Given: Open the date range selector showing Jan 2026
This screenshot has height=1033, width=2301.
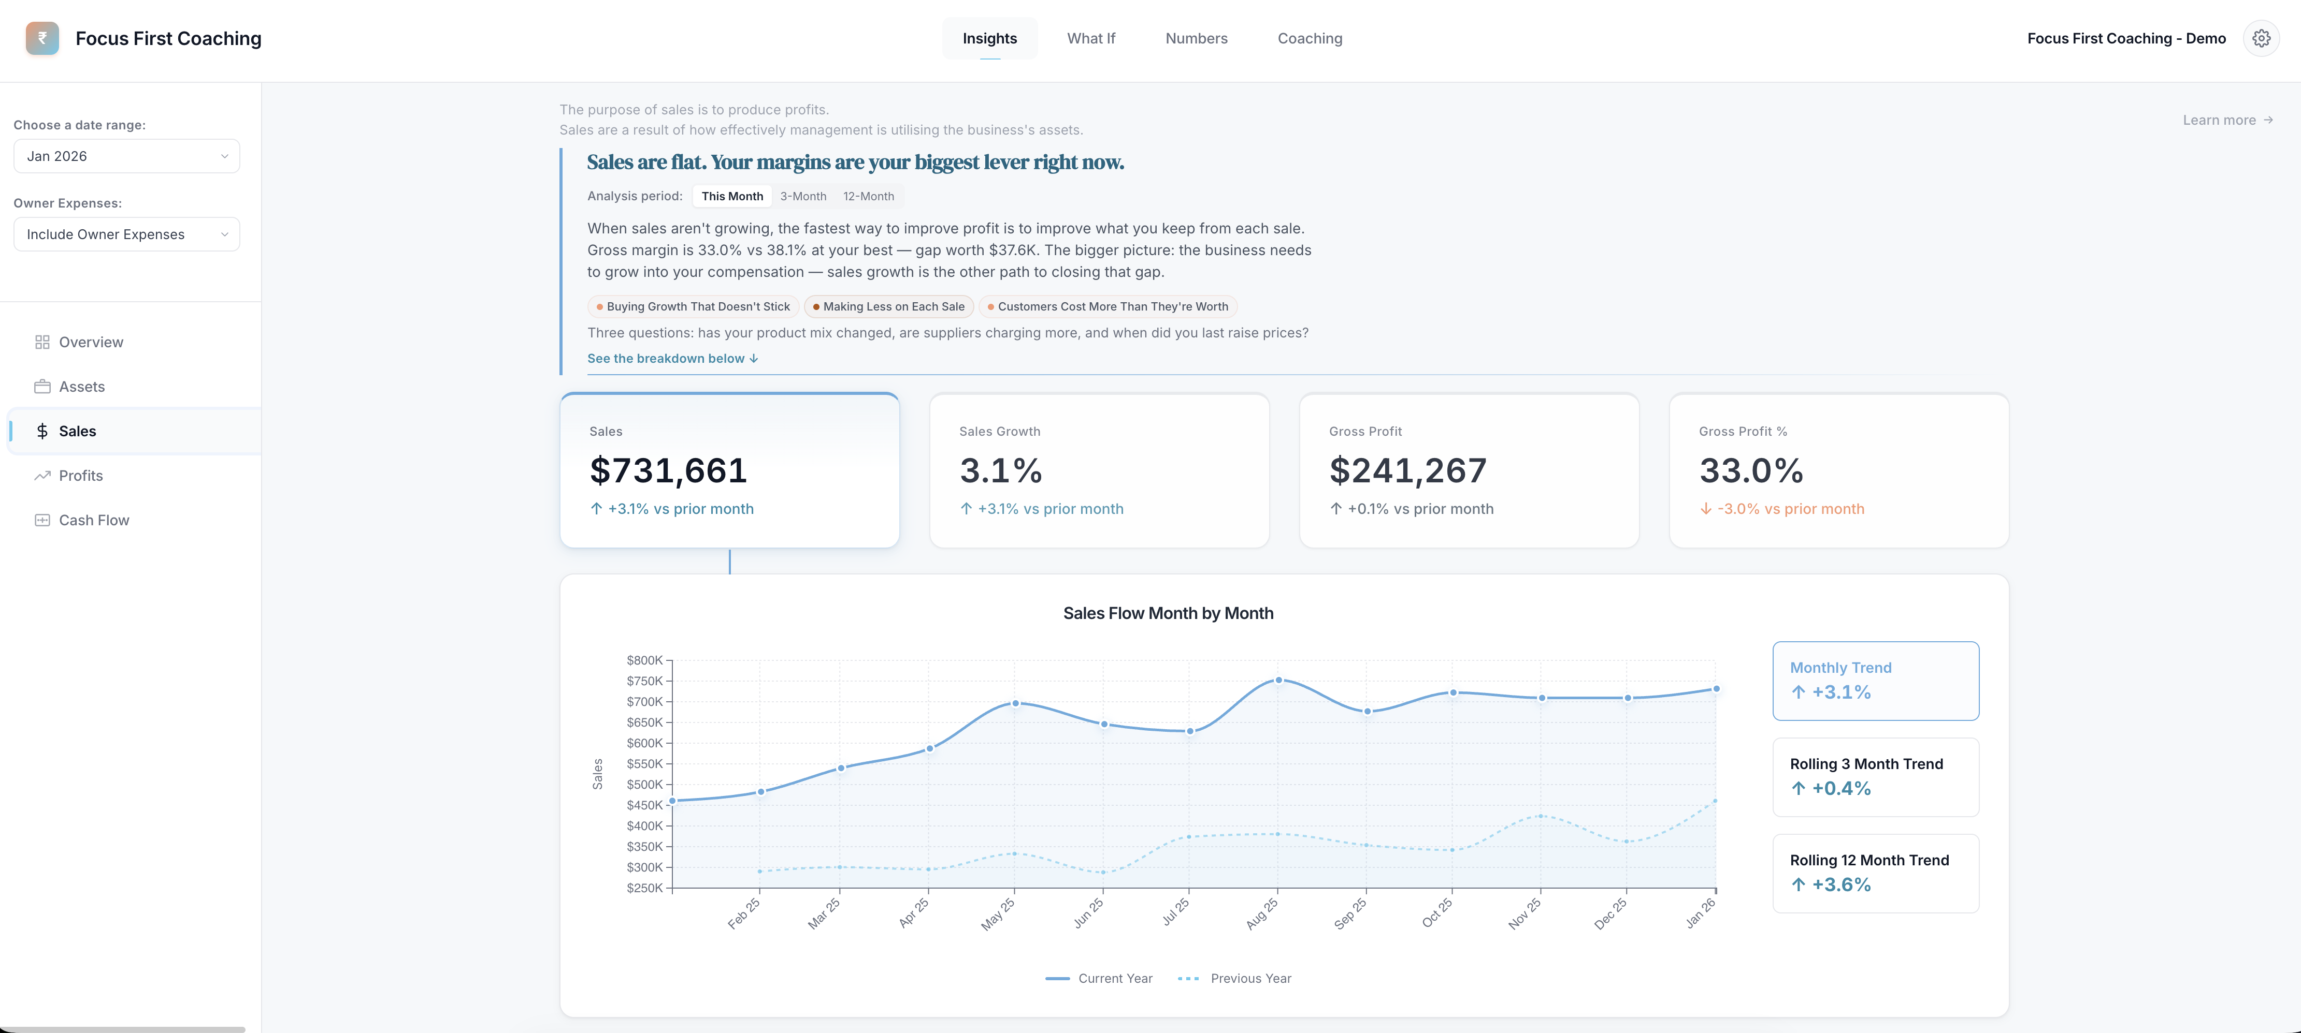Looking at the screenshot, I should (x=126, y=155).
